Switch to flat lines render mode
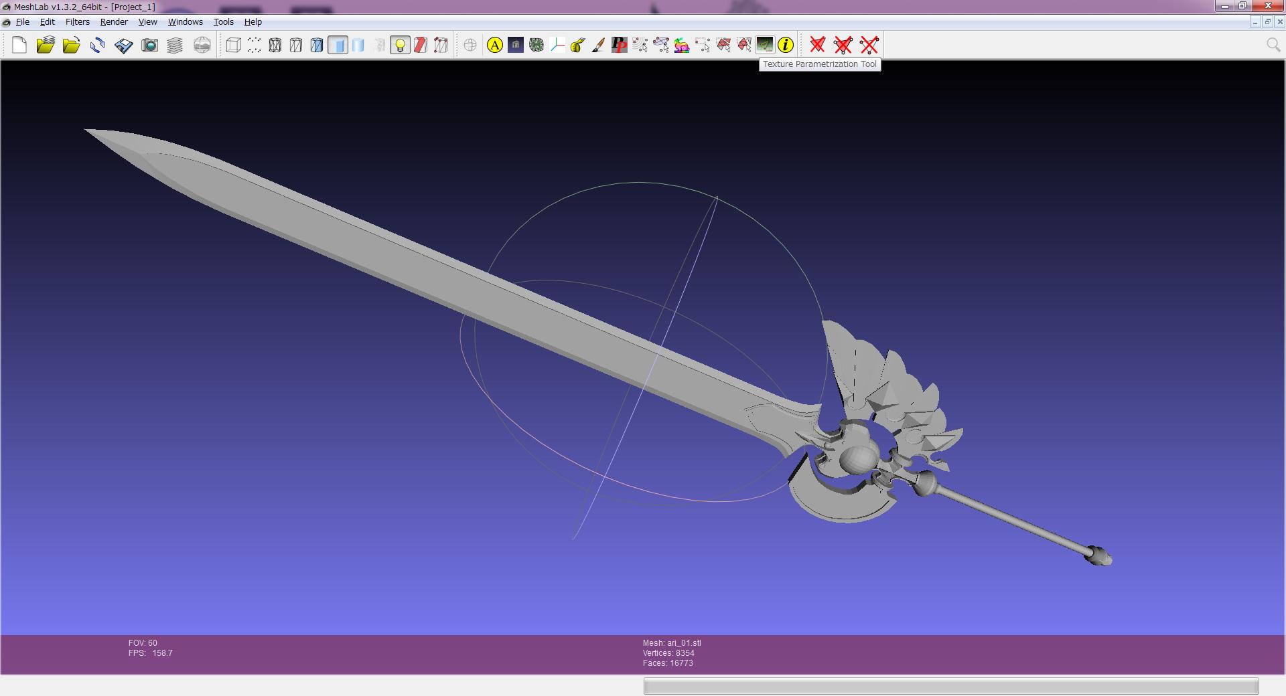The image size is (1286, 696). pos(316,45)
